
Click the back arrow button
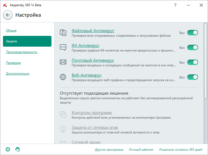click(x=8, y=15)
